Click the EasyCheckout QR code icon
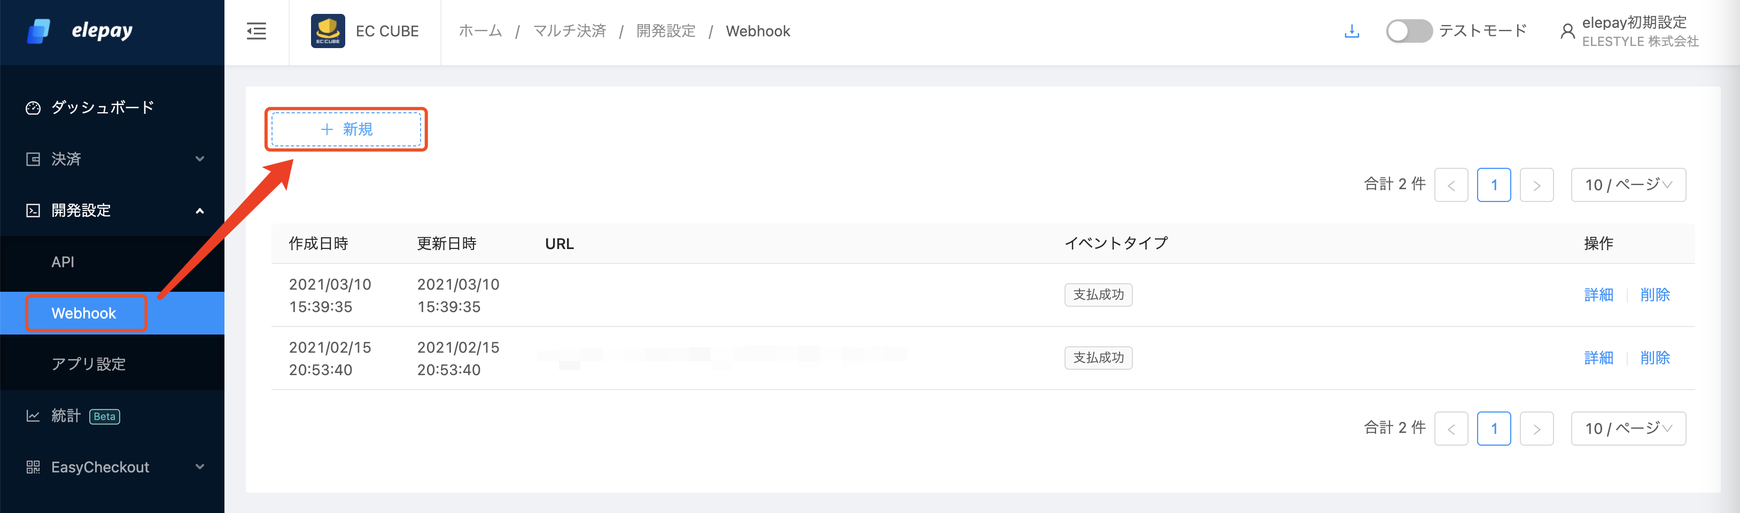1740x513 pixels. coord(33,467)
